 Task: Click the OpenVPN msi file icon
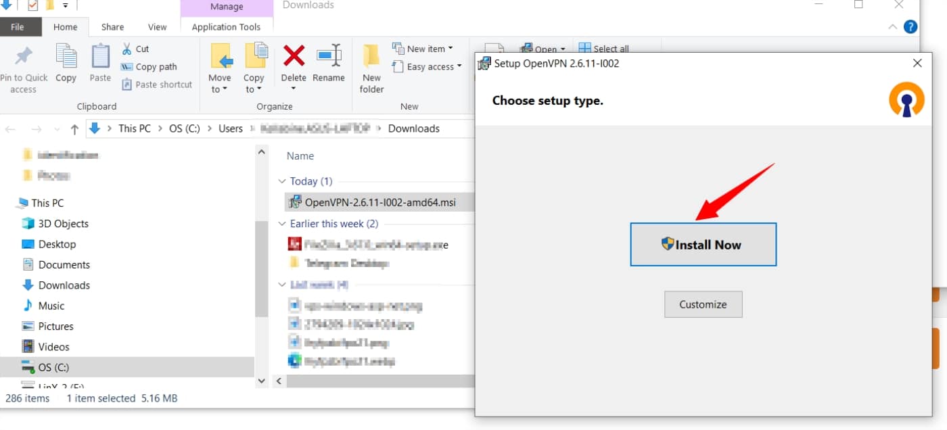(x=295, y=201)
